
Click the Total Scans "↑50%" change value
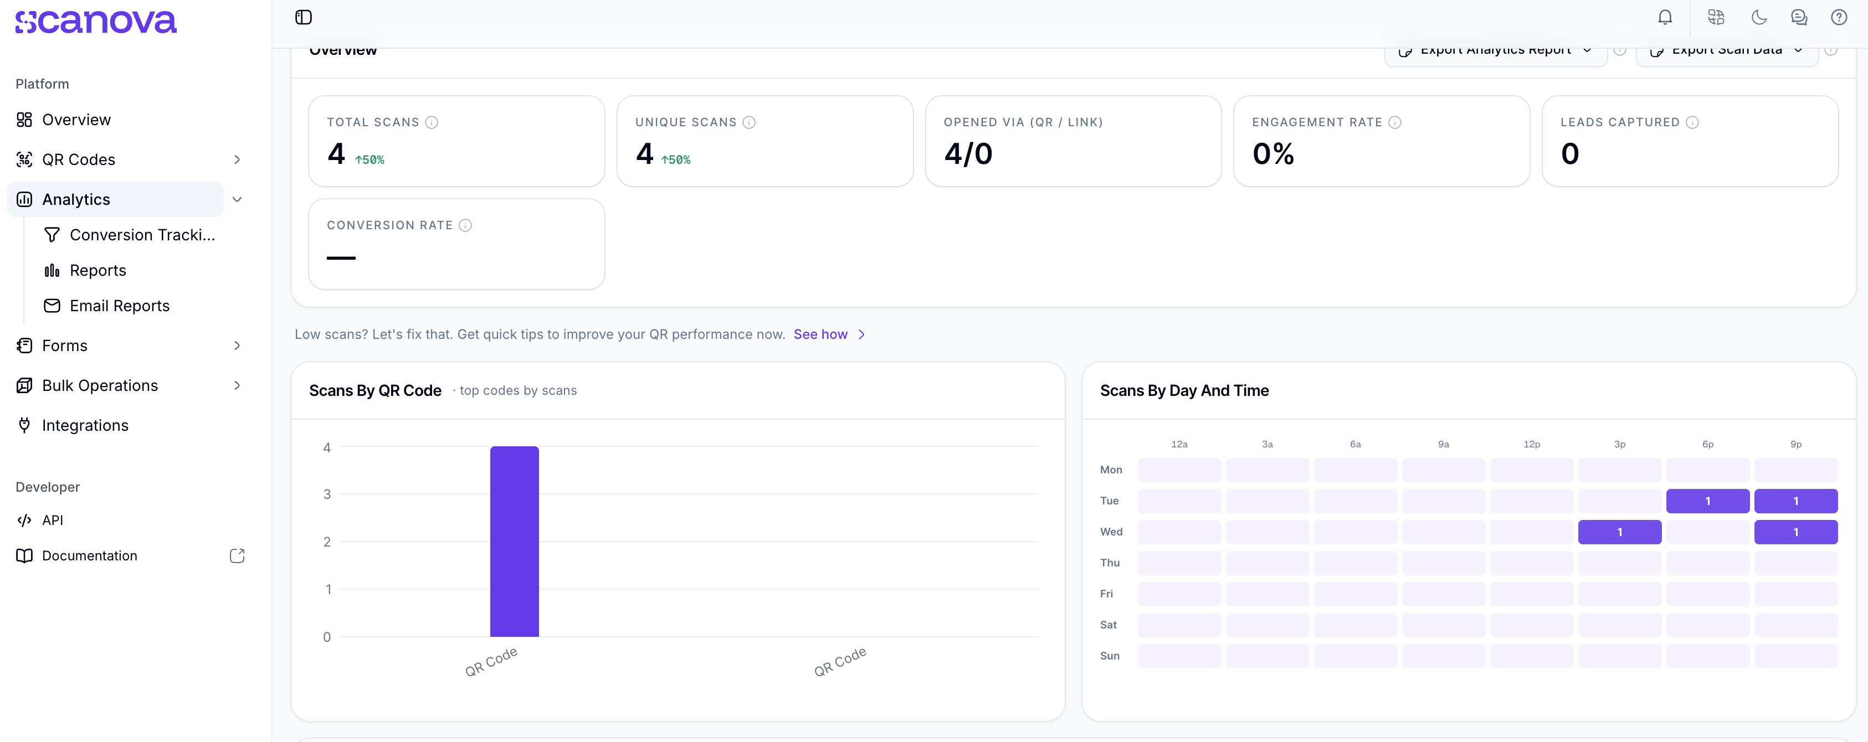370,159
